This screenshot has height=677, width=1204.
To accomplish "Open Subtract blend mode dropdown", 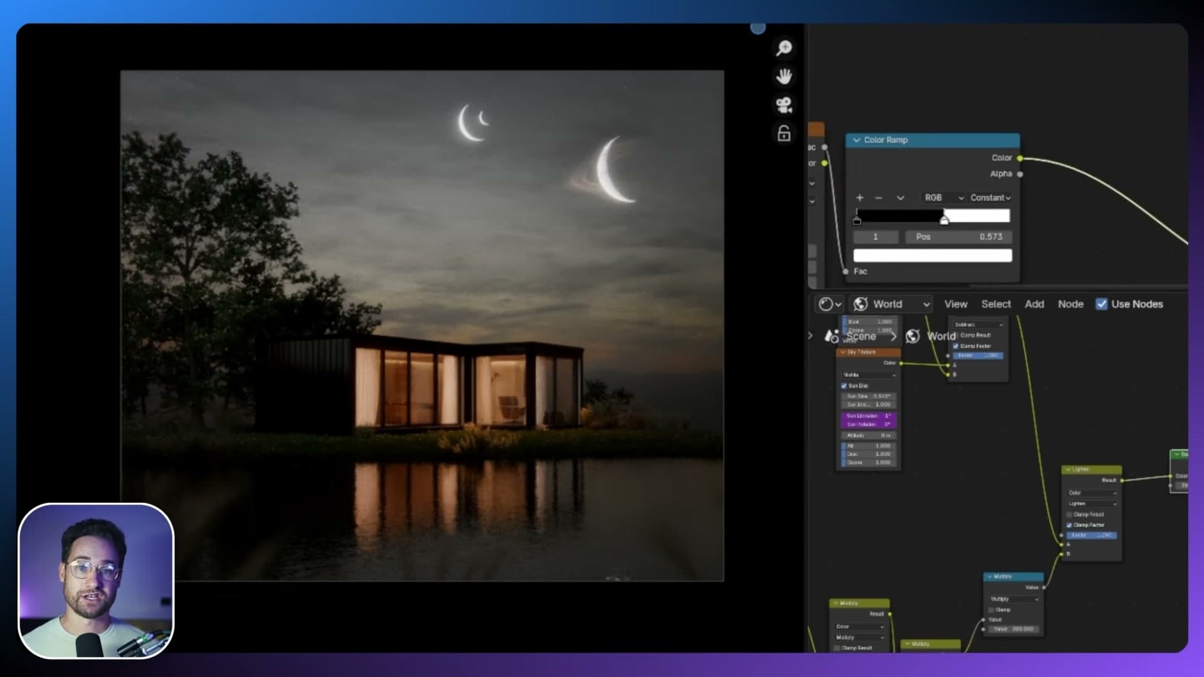I will pos(978,325).
